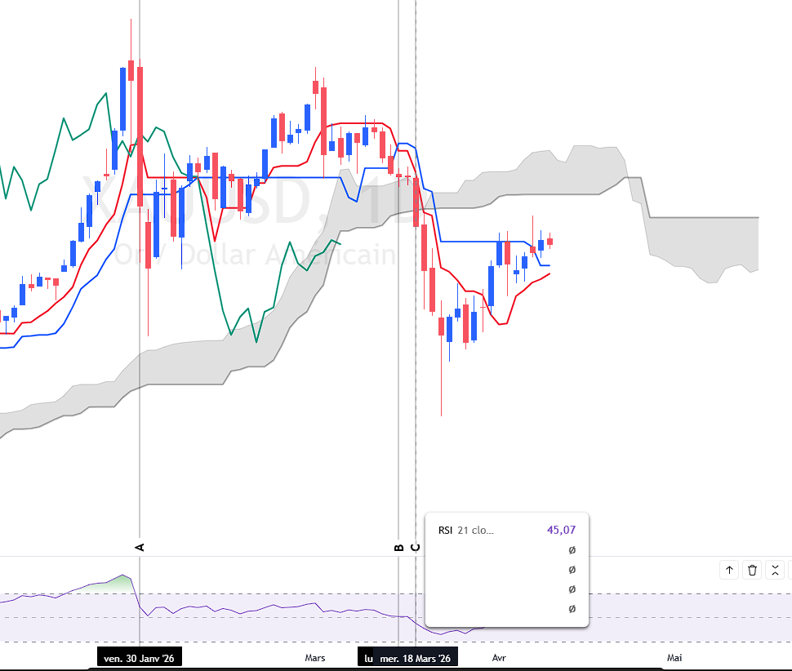This screenshot has height=671, width=792.
Task: Click the Mai label on the time axis
Action: point(674,658)
